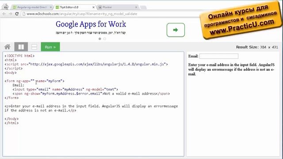The width and height of the screenshot is (283, 159).
Task: Click the 'Email:' line in code editor
Action: [18, 85]
